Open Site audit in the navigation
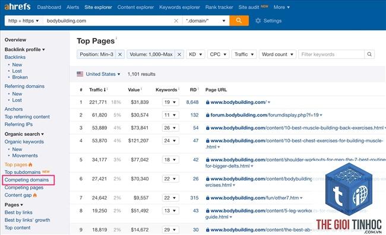This screenshot has height=235, width=386. 249,7
